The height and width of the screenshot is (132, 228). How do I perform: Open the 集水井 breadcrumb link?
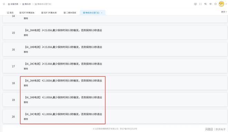(27, 4)
